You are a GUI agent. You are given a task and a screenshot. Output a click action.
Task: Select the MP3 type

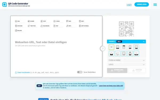click(x=69, y=26)
